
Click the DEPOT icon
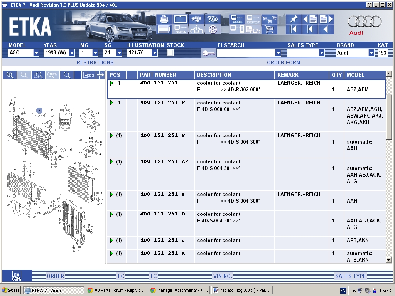tap(253, 19)
